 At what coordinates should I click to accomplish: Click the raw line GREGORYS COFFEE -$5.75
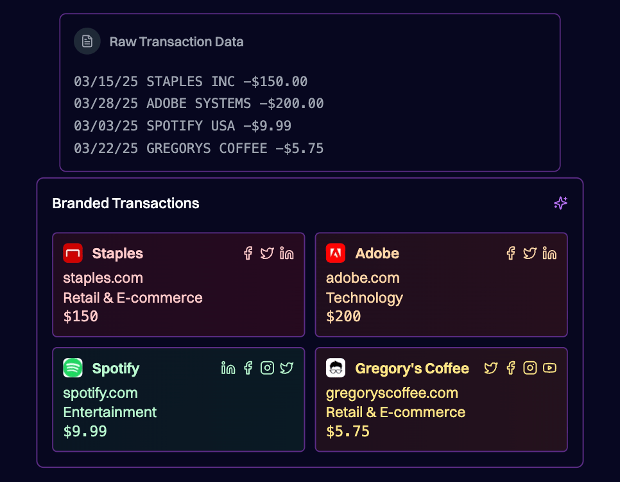(199, 148)
